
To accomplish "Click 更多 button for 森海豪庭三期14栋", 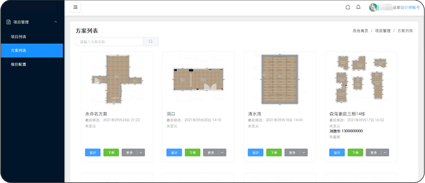I will click(x=374, y=153).
